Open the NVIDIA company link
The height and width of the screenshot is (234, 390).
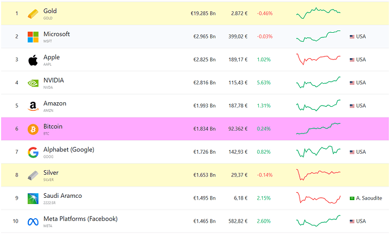[x=54, y=80]
